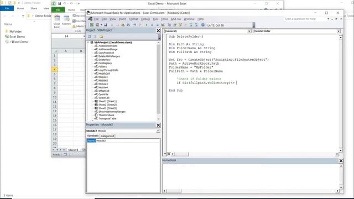Click the File tab in Excel ribbon
The height and width of the screenshot is (199, 354).
point(58,10)
